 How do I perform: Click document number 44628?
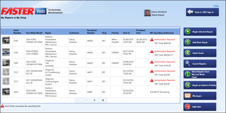coord(90,41)
